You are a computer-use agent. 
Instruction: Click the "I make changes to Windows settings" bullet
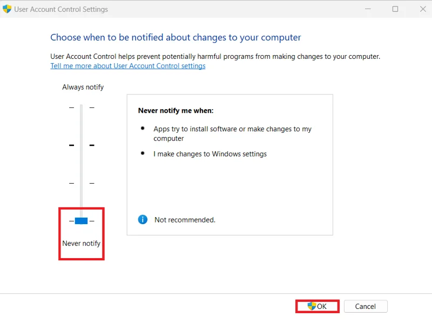coord(210,154)
